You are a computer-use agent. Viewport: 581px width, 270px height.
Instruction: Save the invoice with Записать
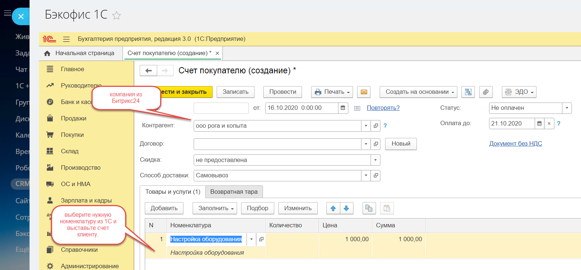click(236, 92)
